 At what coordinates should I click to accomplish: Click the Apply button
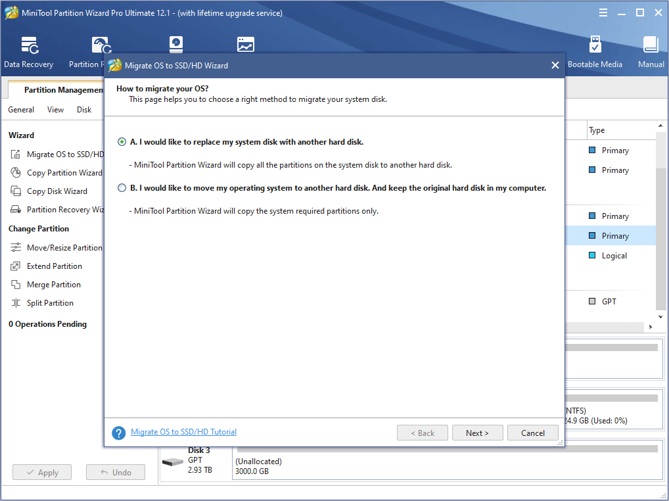(42, 473)
